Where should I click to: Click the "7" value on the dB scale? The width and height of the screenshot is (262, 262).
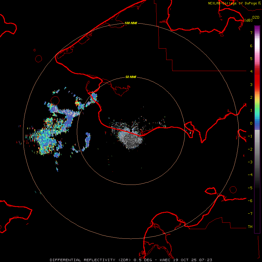(251, 33)
